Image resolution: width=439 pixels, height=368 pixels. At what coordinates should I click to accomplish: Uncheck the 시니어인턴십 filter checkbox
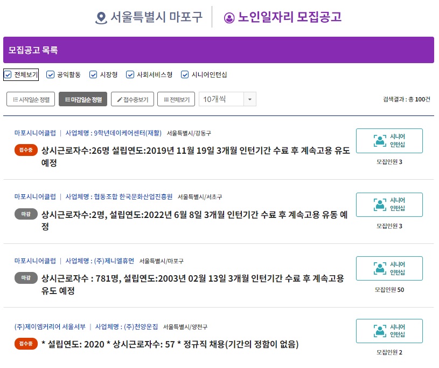185,74
